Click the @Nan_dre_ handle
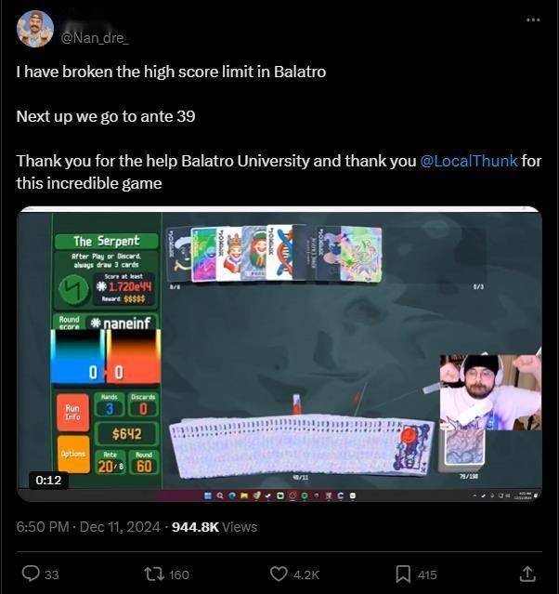Viewport: 559px width, 594px height. [x=95, y=38]
